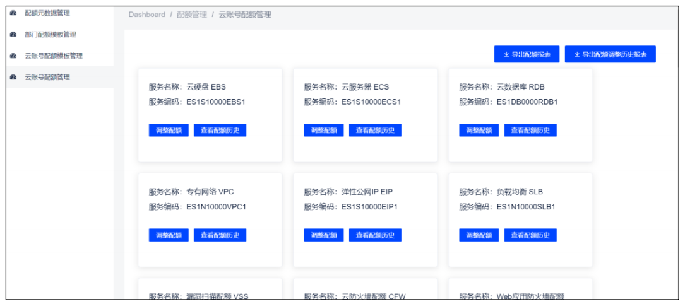The image size is (685, 304).
Task: Click the dashboard icon beside 配额元数据管理
Action: (x=13, y=13)
